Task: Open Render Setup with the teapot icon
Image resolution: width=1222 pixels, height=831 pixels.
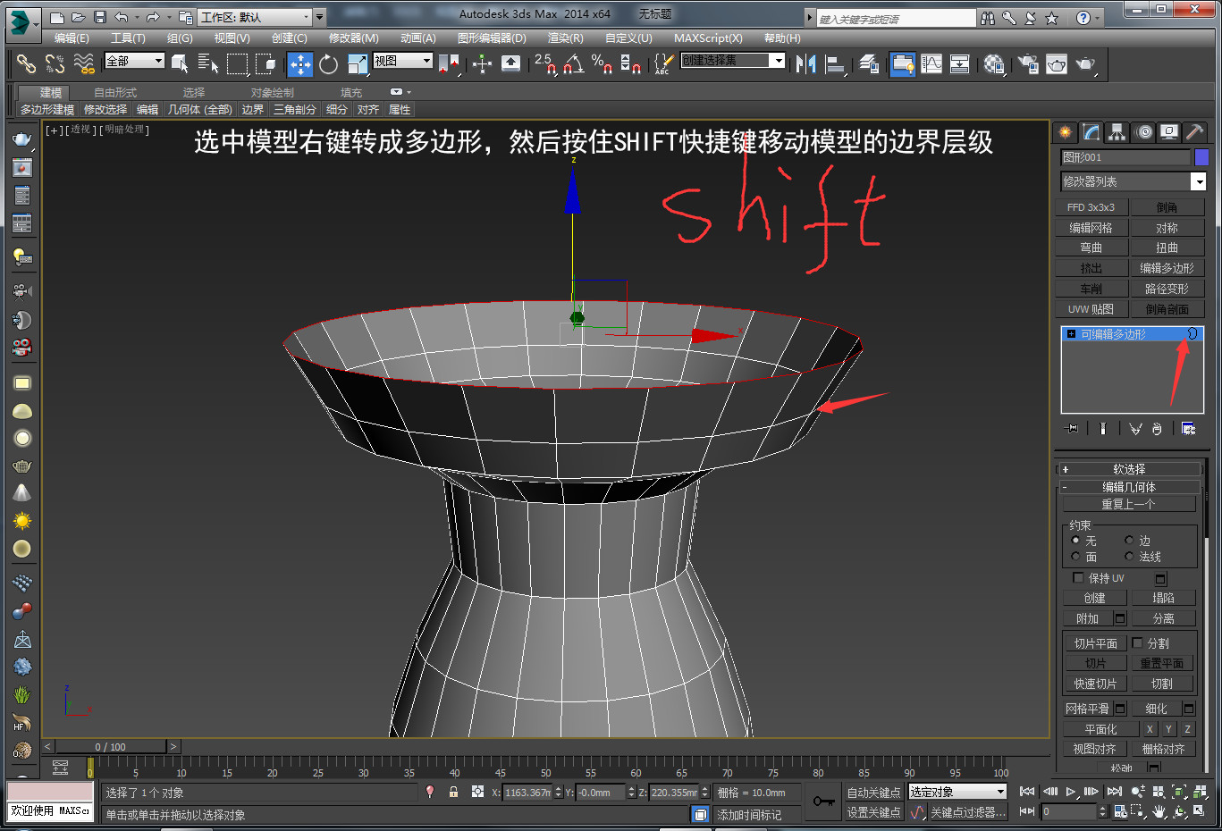Action: pos(1028,63)
